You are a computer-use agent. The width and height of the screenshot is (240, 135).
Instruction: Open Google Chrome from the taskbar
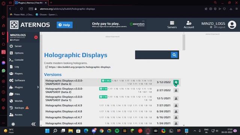pyautogui.click(x=102, y=131)
